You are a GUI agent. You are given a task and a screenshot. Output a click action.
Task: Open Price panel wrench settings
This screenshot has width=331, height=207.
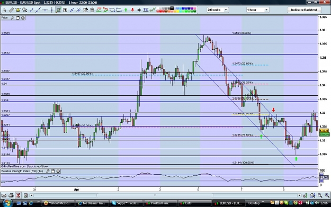click(x=13, y=17)
